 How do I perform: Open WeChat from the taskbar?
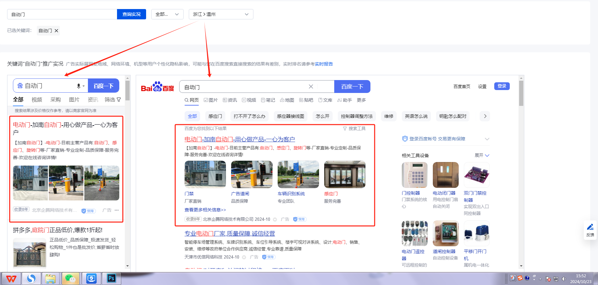click(x=70, y=279)
